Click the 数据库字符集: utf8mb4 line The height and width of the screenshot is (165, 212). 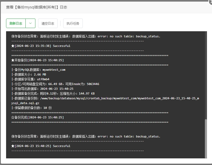click(x=30, y=79)
